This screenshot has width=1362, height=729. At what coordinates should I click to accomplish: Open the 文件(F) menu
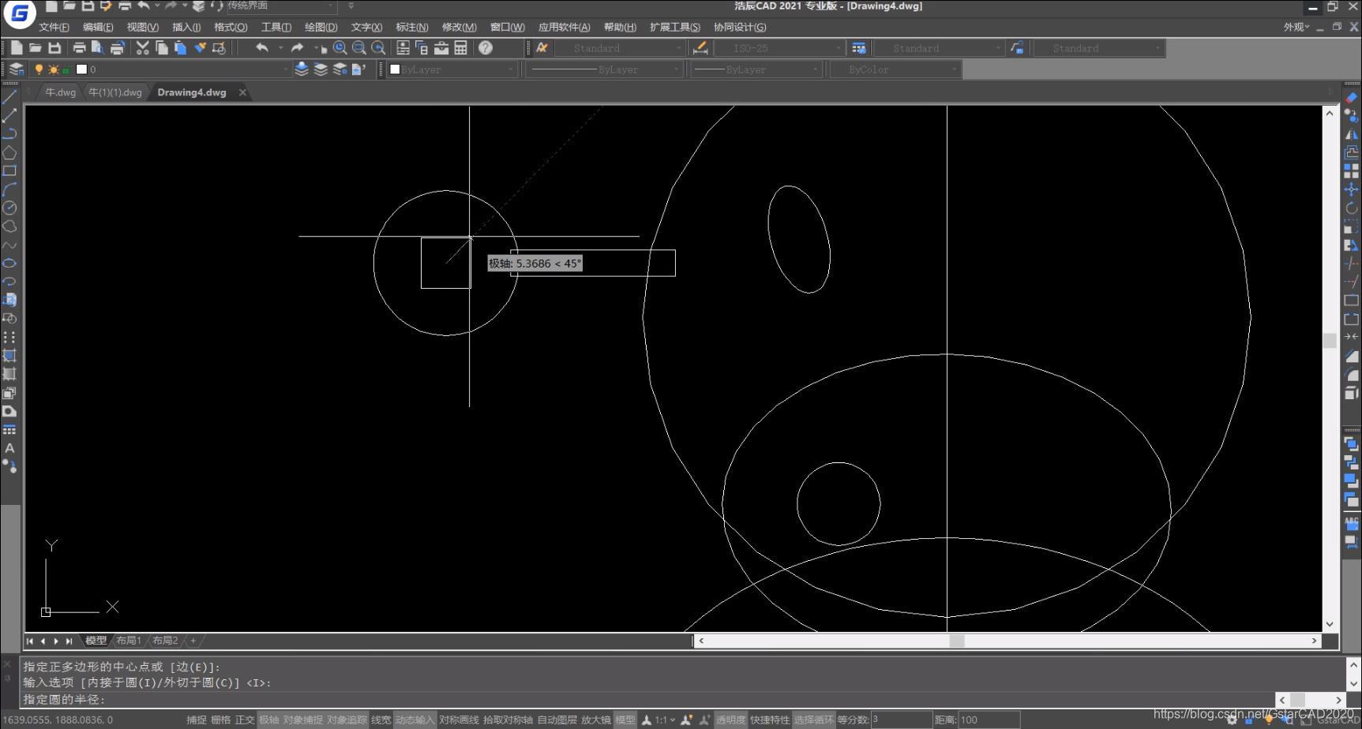coord(54,27)
